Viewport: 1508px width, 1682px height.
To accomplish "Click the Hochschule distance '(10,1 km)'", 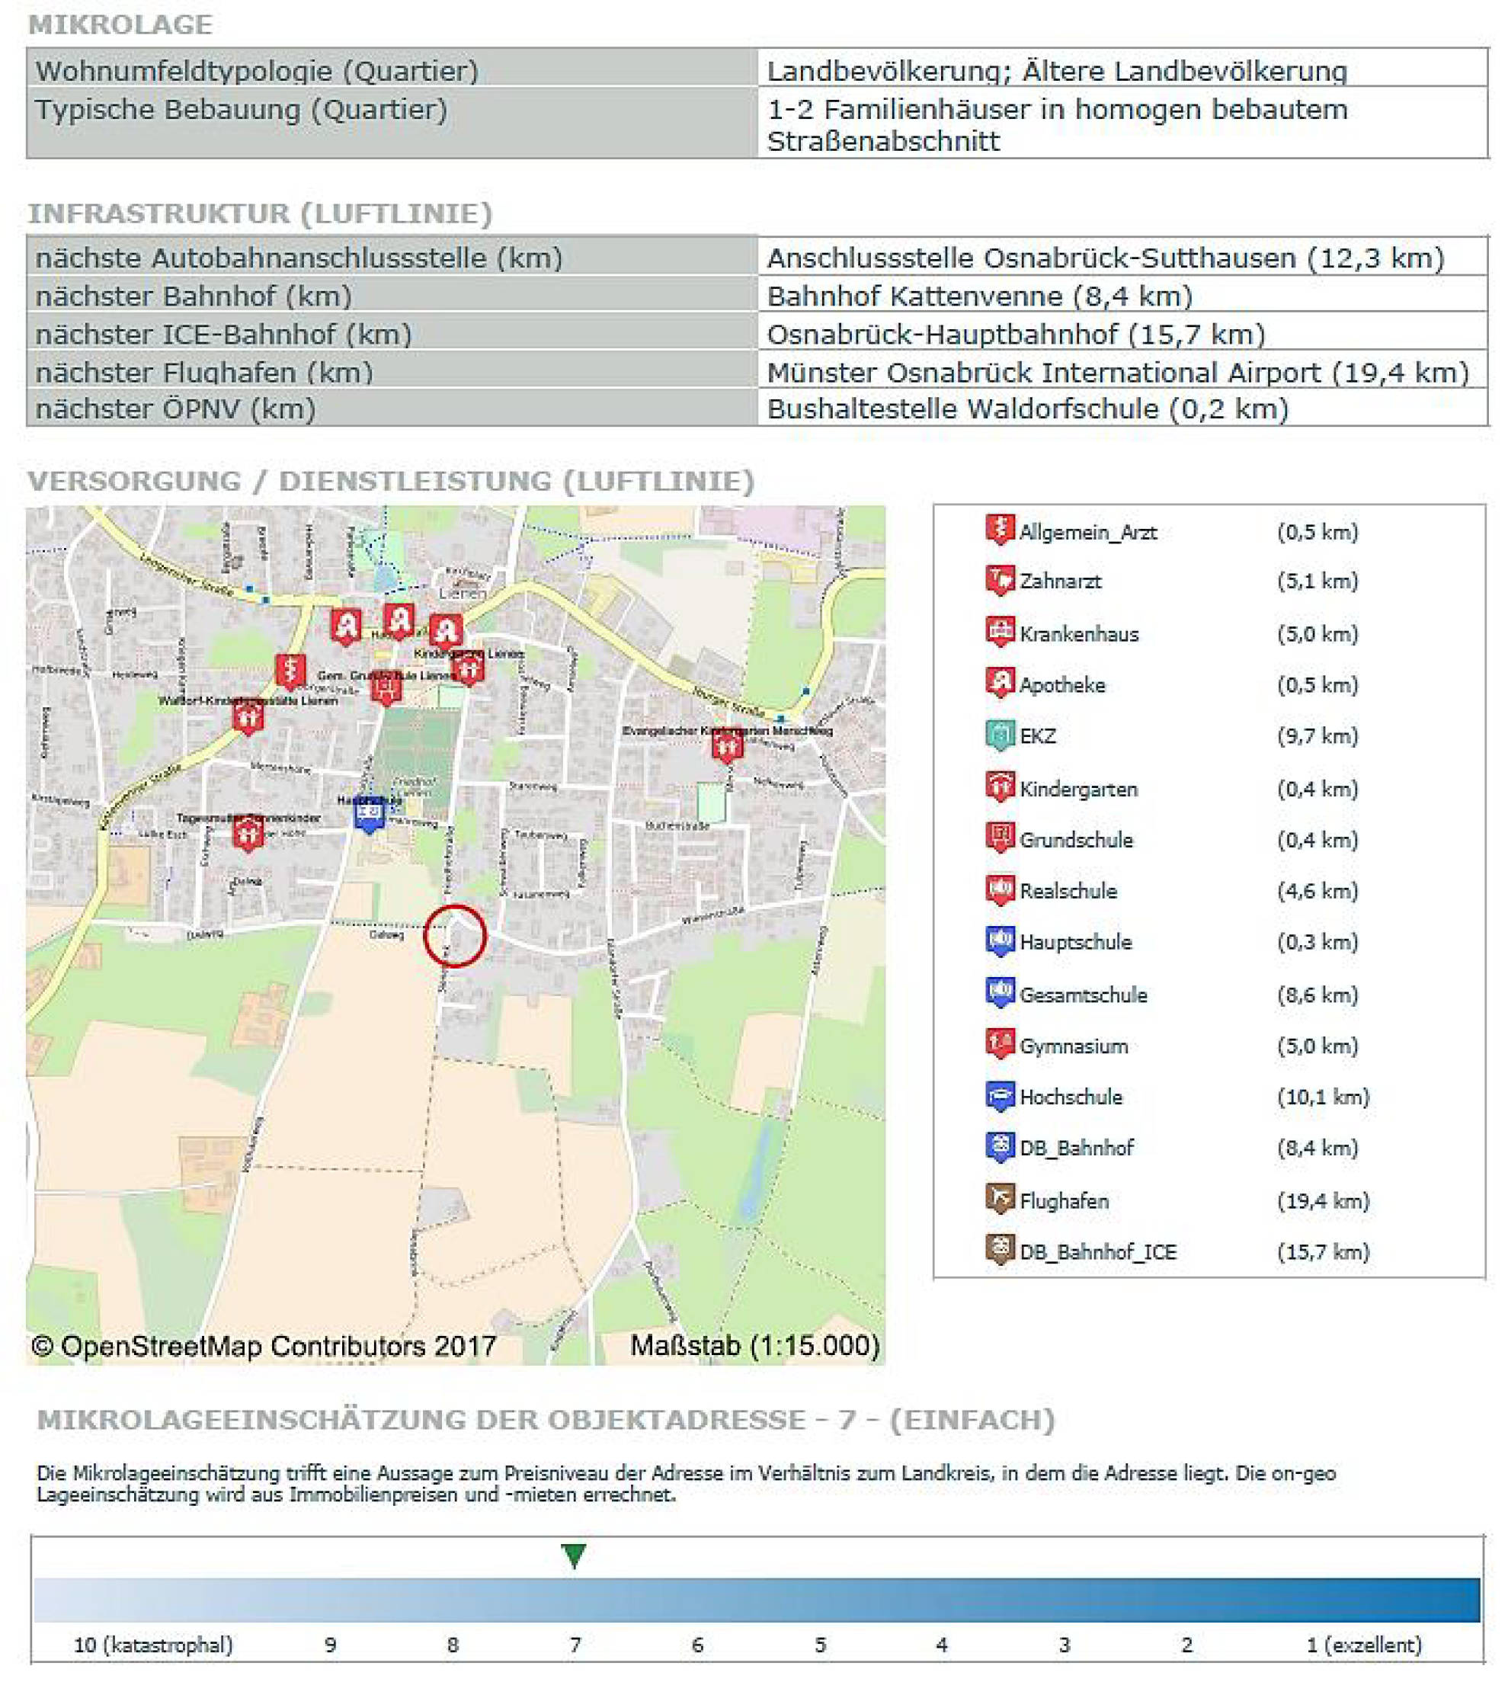I will pos(1324,1097).
